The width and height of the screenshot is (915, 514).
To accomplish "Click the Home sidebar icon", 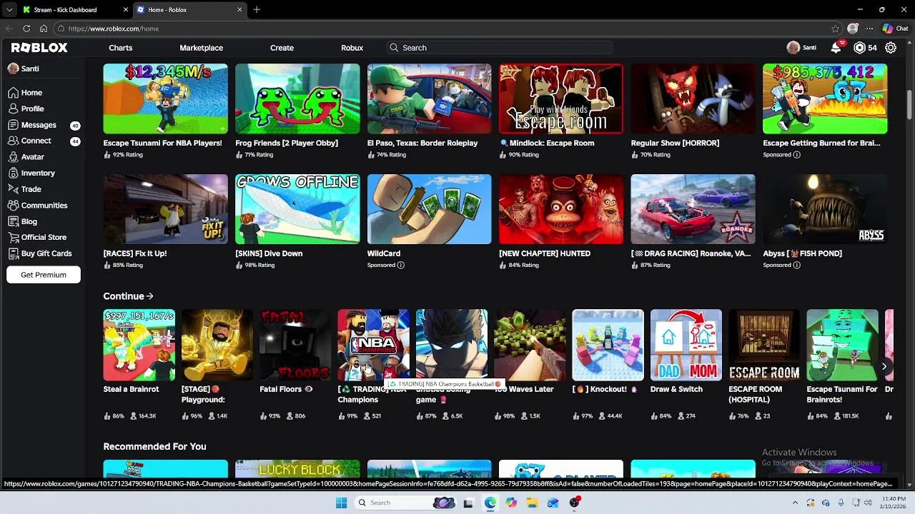I will (14, 93).
